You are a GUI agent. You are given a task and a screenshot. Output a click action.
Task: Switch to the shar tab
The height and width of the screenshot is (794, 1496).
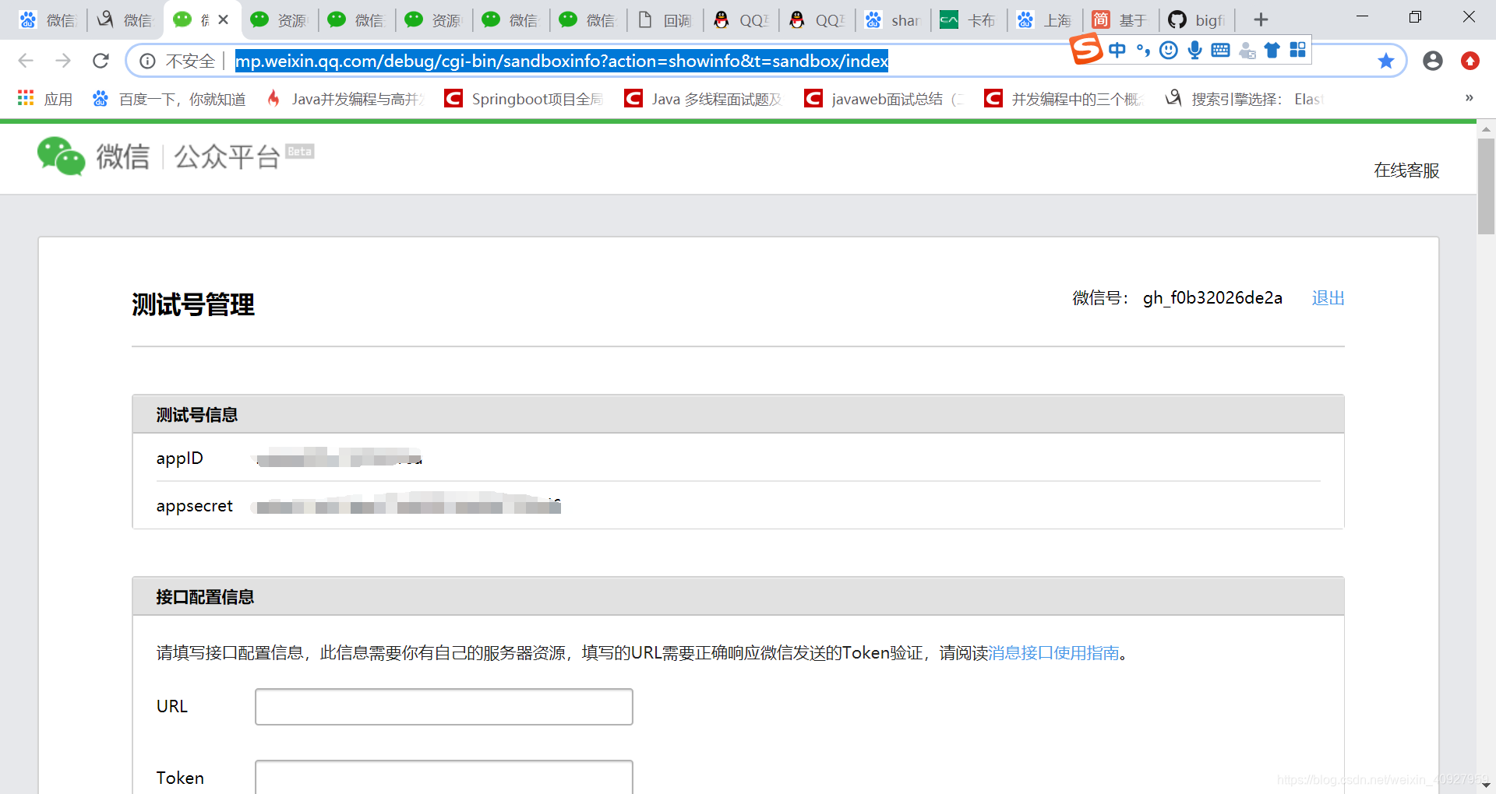pyautogui.click(x=893, y=19)
